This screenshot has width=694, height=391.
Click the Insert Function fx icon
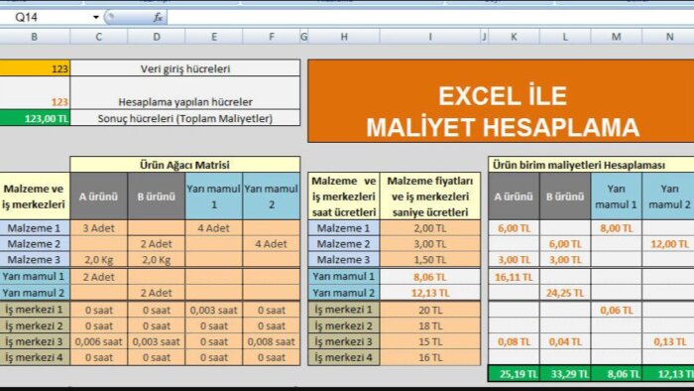pyautogui.click(x=158, y=17)
